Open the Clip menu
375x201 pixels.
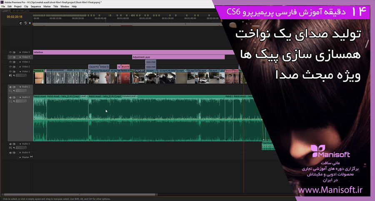click(x=26, y=7)
